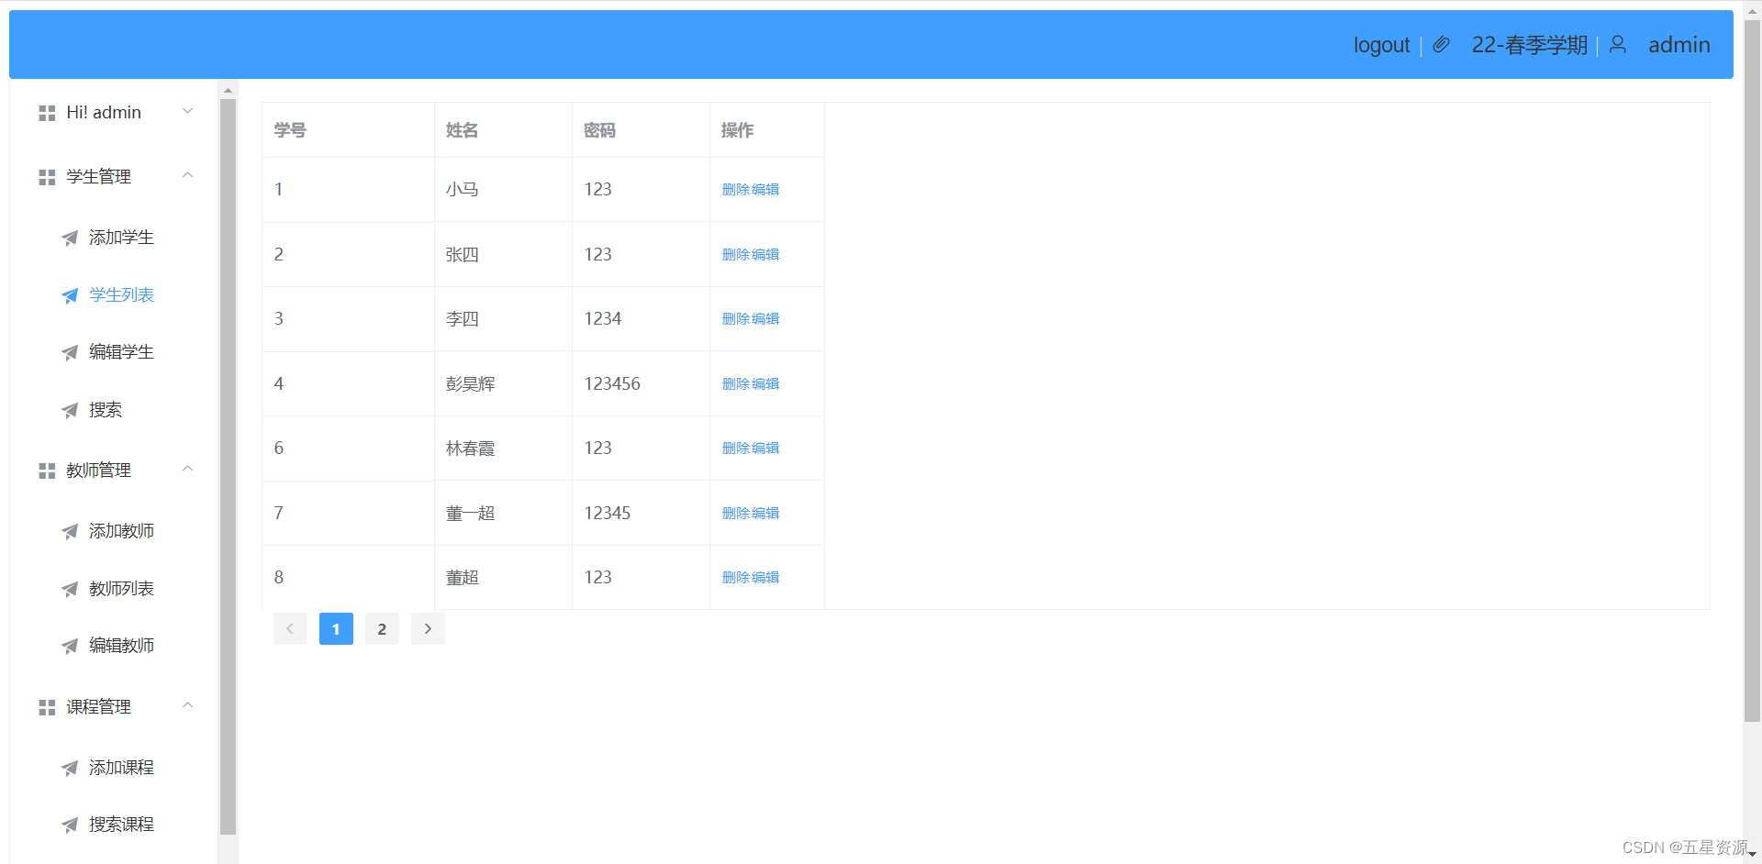Screen dimensions: 1762x864
Task: Edit student 林春霞 via 编辑 link
Action: pyautogui.click(x=765, y=449)
